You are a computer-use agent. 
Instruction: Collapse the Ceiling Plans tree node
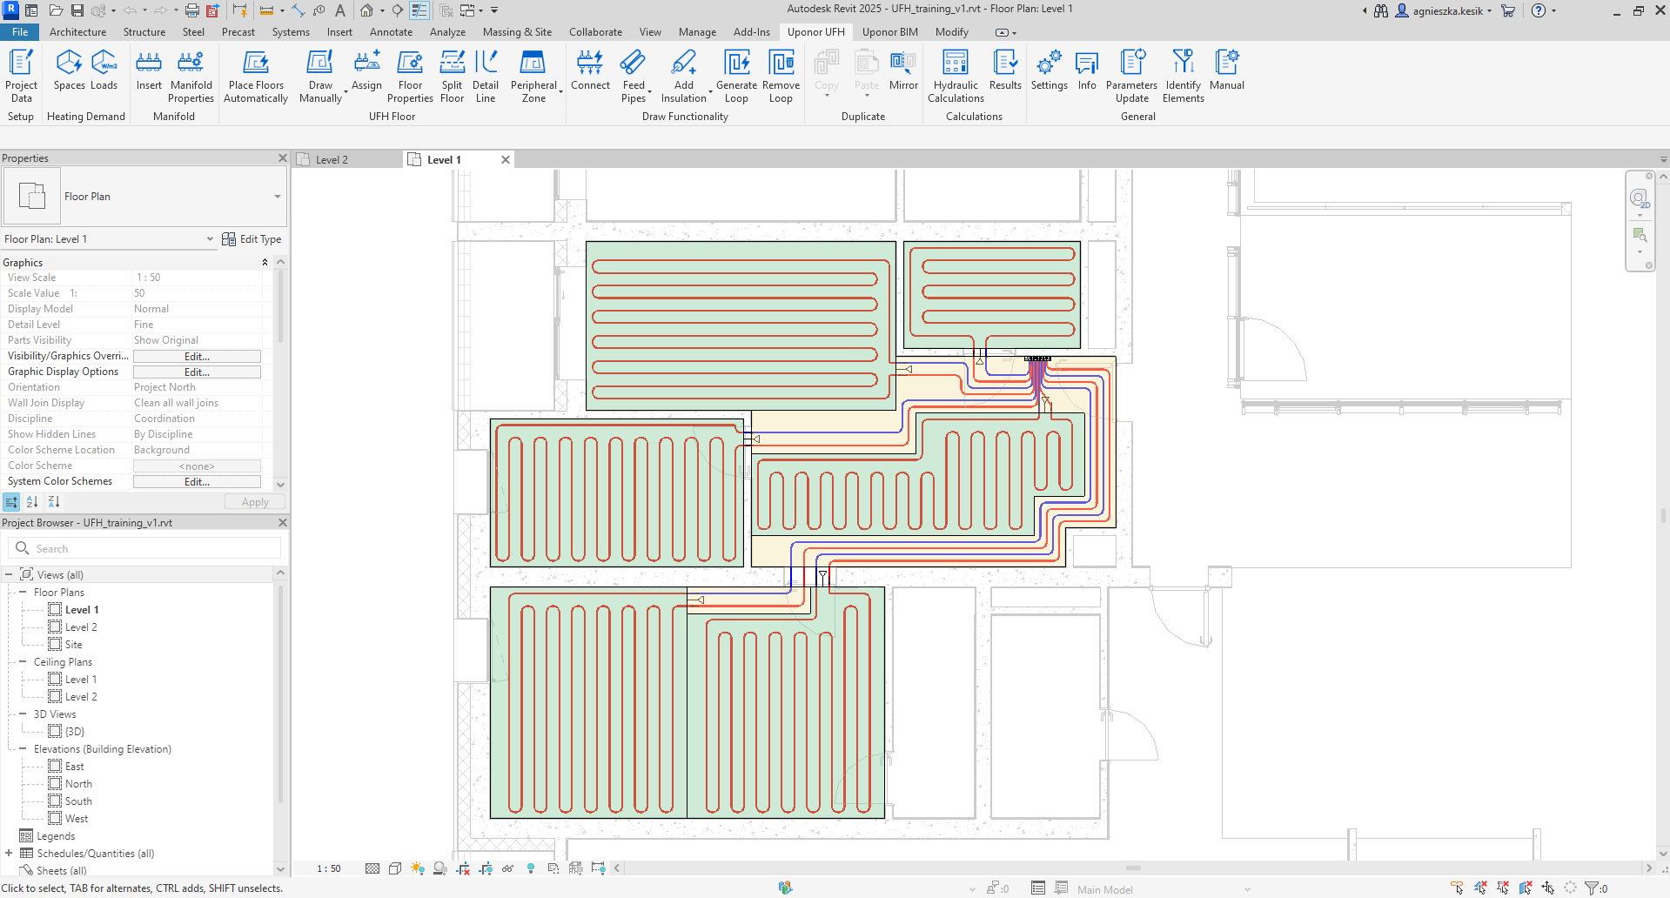[x=23, y=662]
